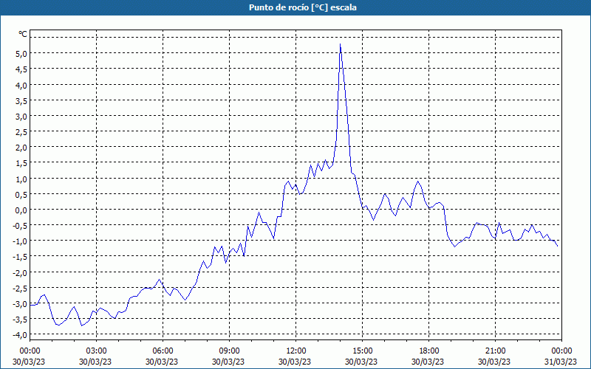This screenshot has height=369, width=591.
Task: Click the chart title 'Punto de rocío [°C] escala'
Action: 303,7
